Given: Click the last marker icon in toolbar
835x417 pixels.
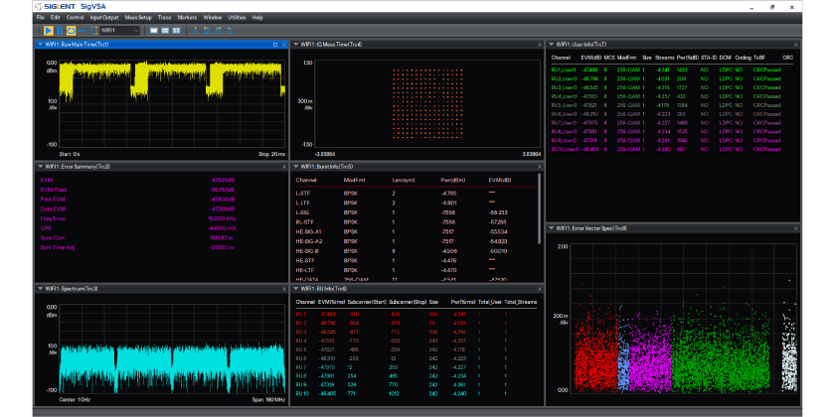Looking at the screenshot, I should [230, 31].
